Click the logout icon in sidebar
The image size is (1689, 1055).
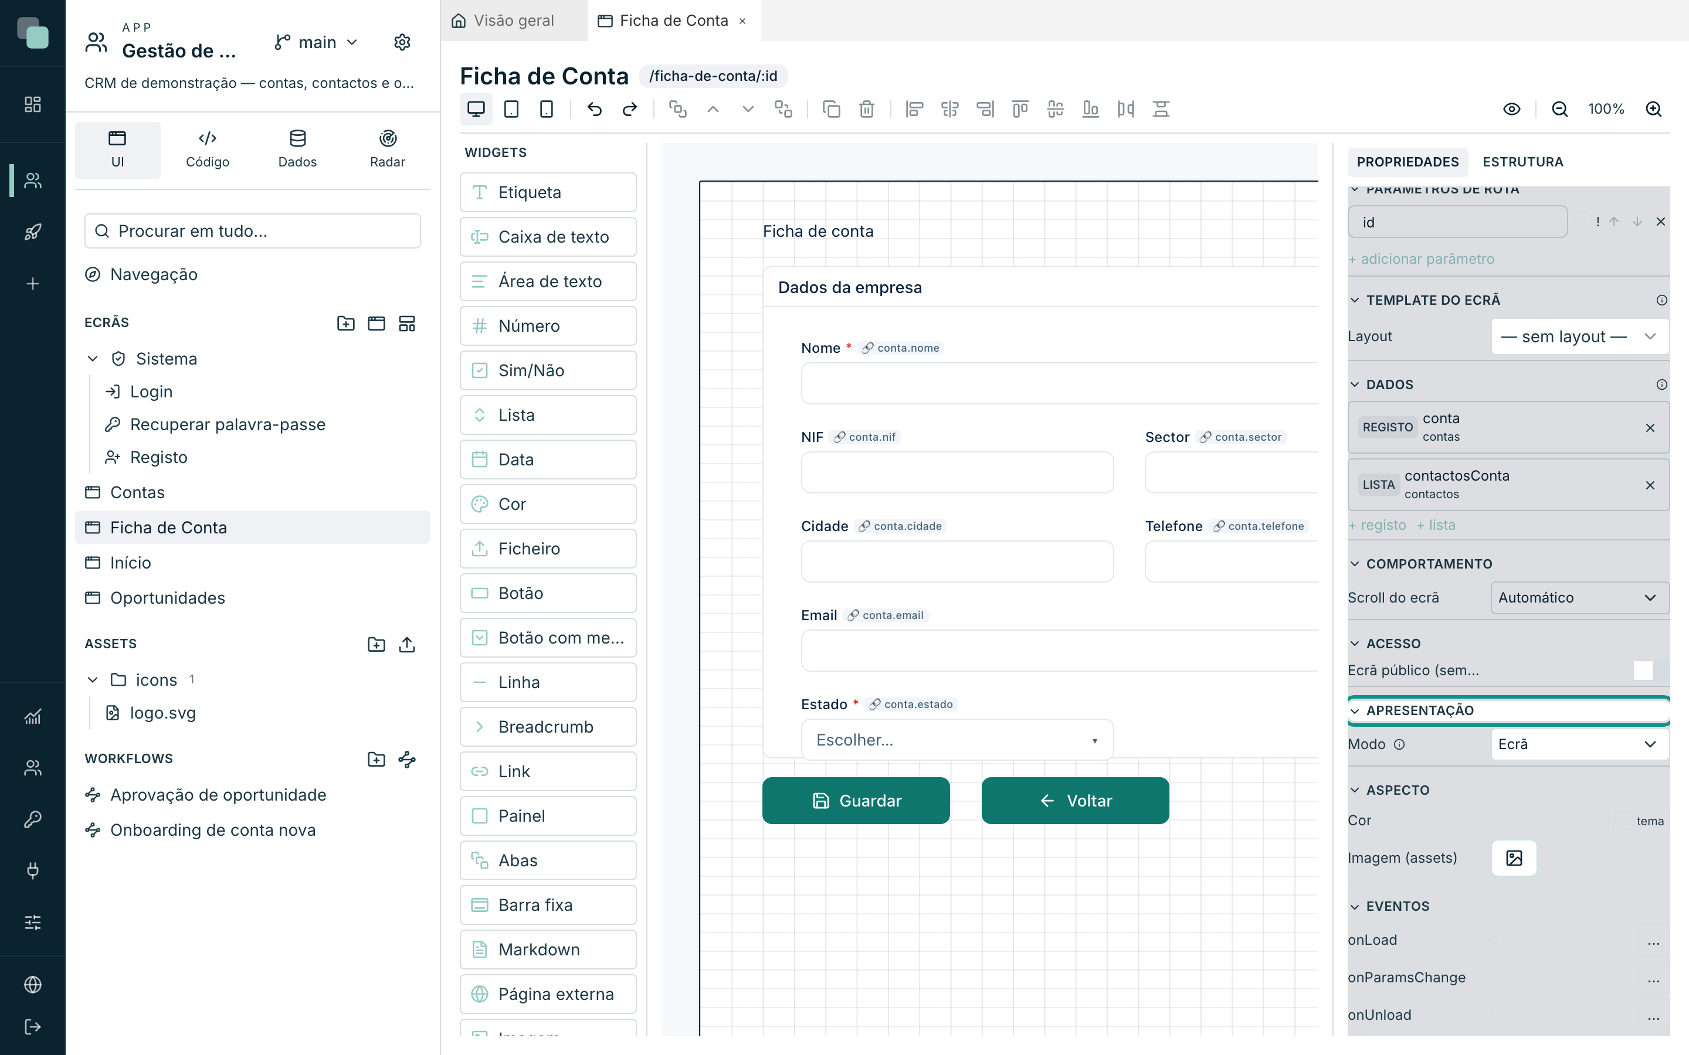click(x=33, y=1026)
